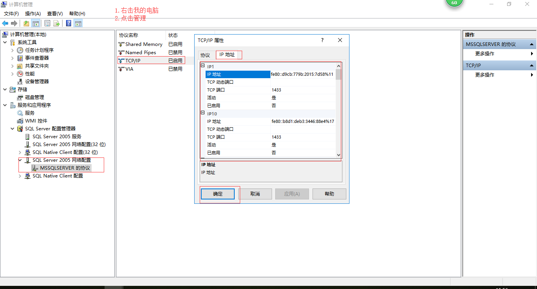Click the export list toolbar icon
537x289 pixels.
(56, 23)
